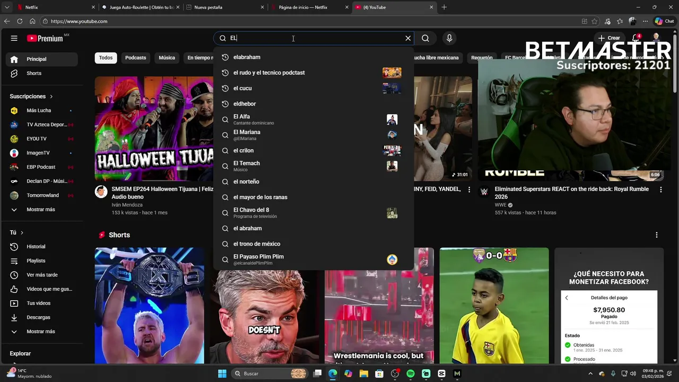This screenshot has height=382, width=679.
Task: Open File Explorer from the taskbar
Action: coord(364,374)
